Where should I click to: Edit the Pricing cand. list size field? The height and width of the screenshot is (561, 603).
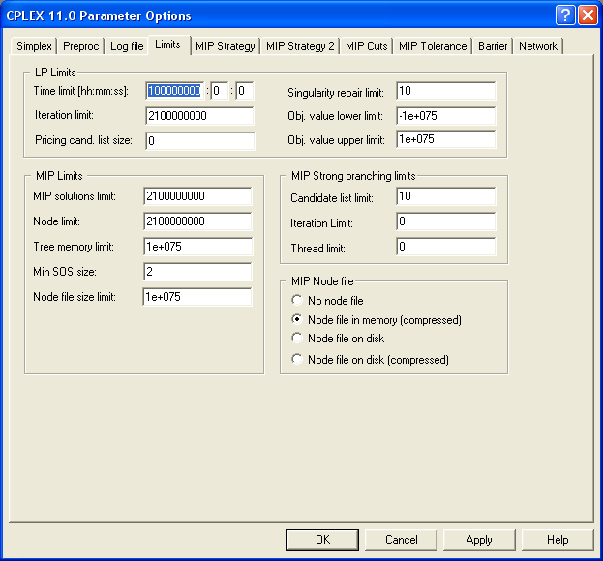point(200,141)
